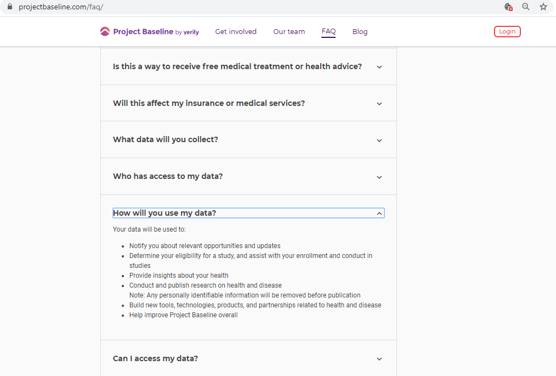This screenshot has width=556, height=376.
Task: Click the blocked cookies icon in address bar
Action: (508, 7)
